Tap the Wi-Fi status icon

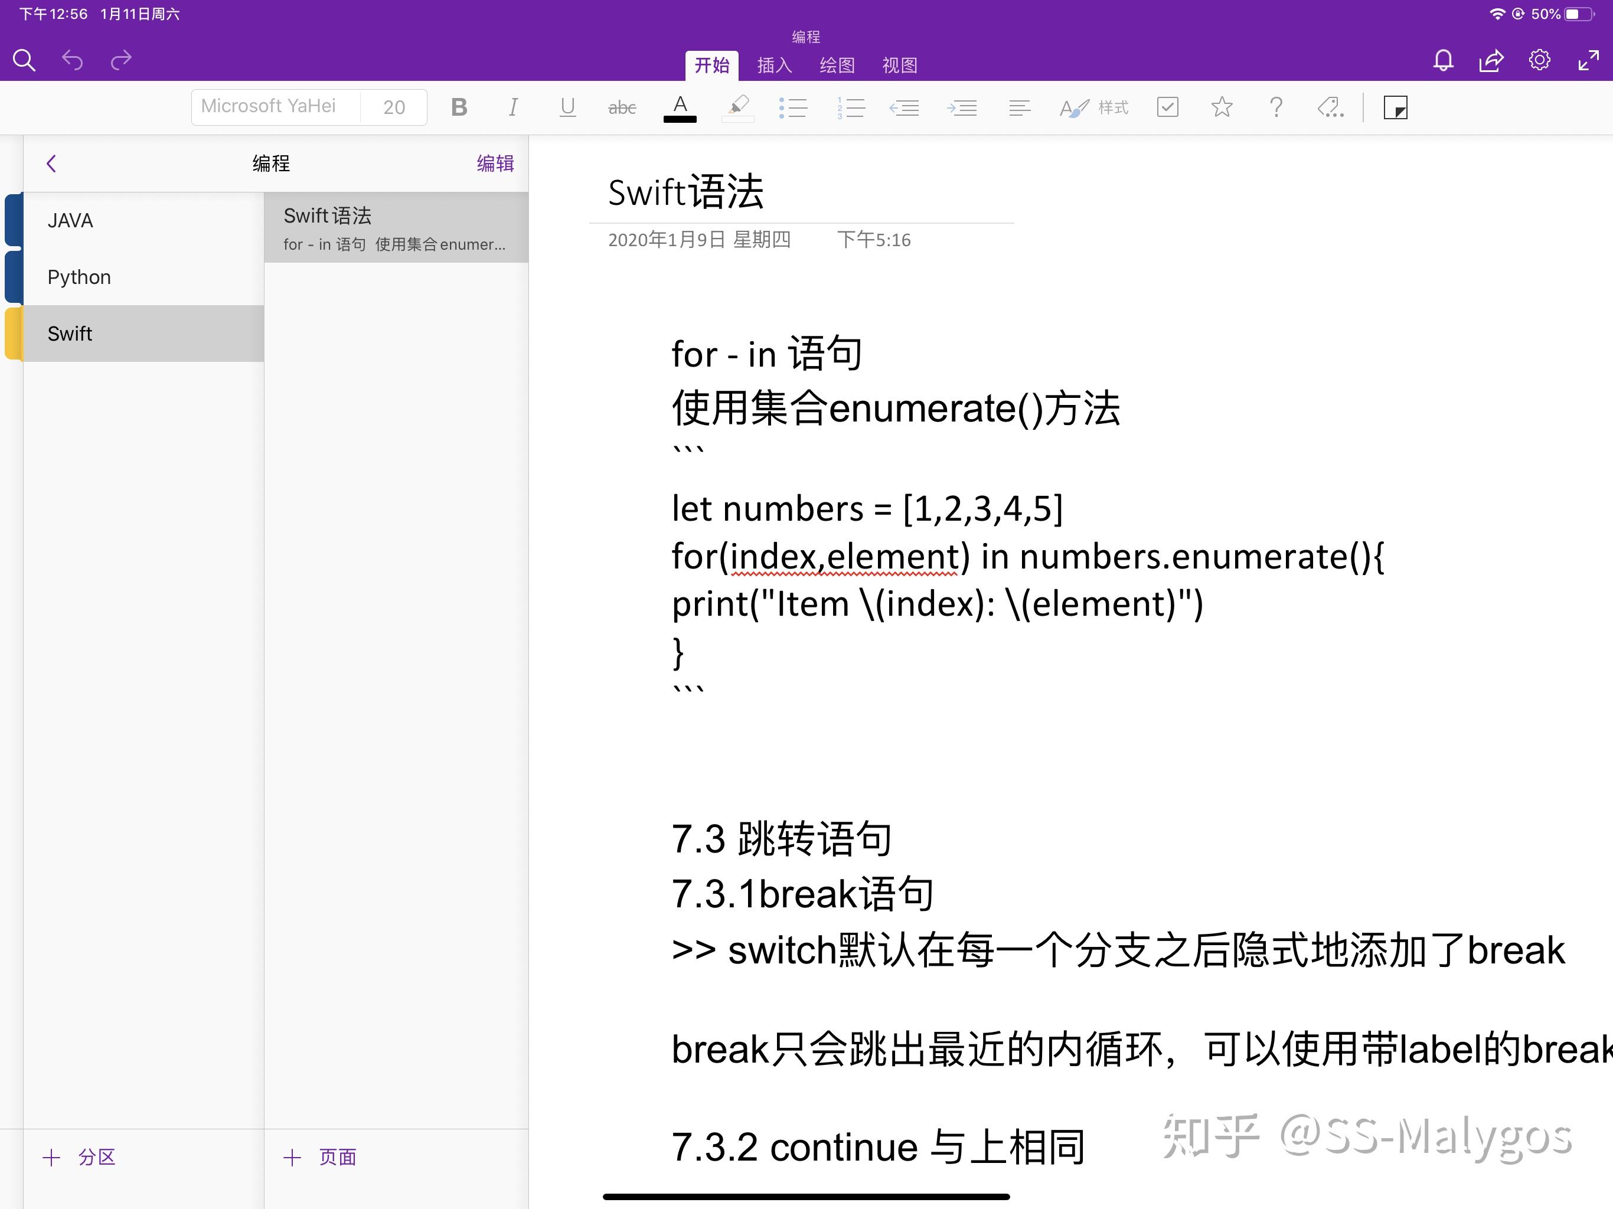(1497, 14)
